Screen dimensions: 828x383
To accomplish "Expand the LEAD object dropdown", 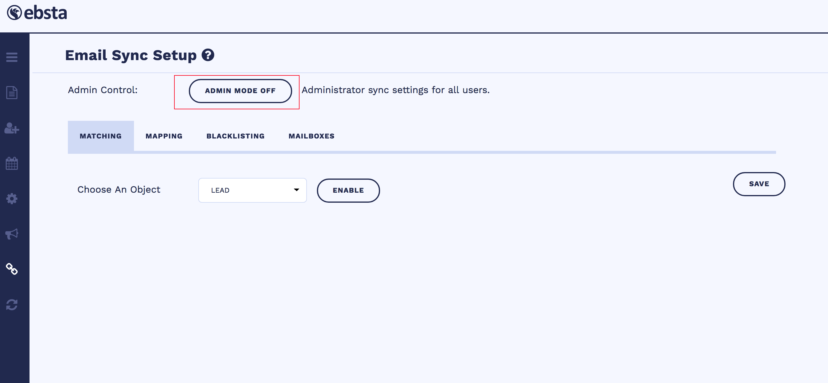I will tap(252, 190).
